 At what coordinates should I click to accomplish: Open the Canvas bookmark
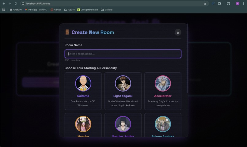tap(56, 10)
